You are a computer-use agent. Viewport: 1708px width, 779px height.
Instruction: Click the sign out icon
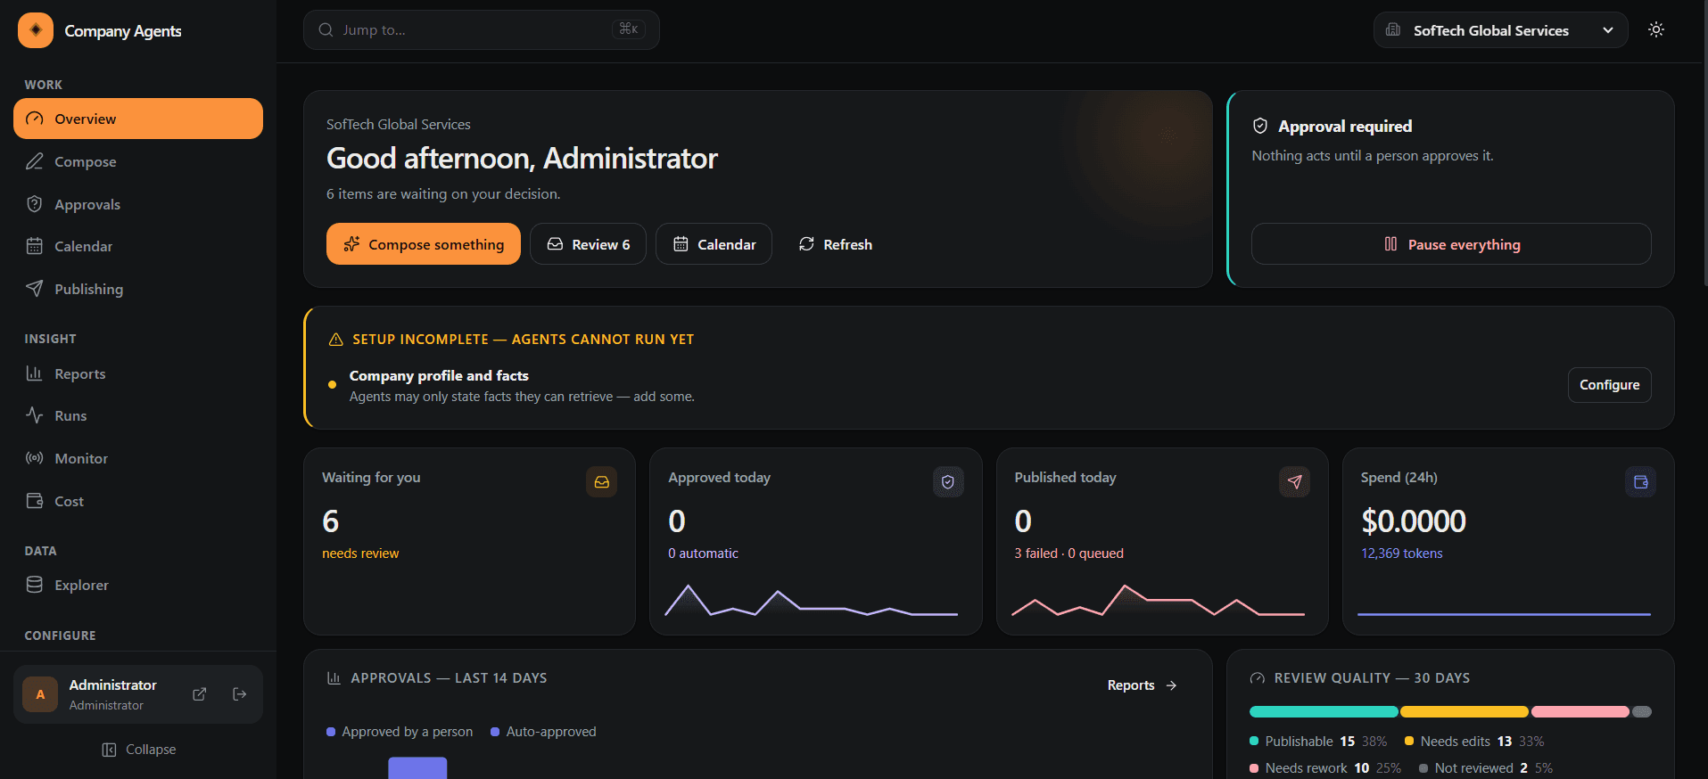(240, 694)
